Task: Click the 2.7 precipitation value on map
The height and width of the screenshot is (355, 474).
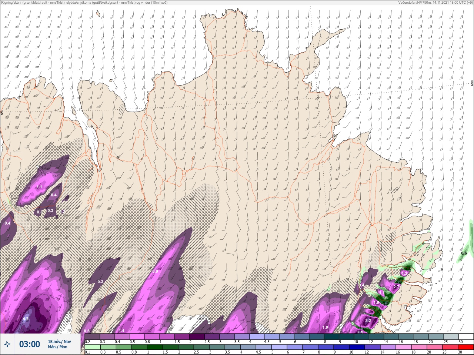Action: 396,287
